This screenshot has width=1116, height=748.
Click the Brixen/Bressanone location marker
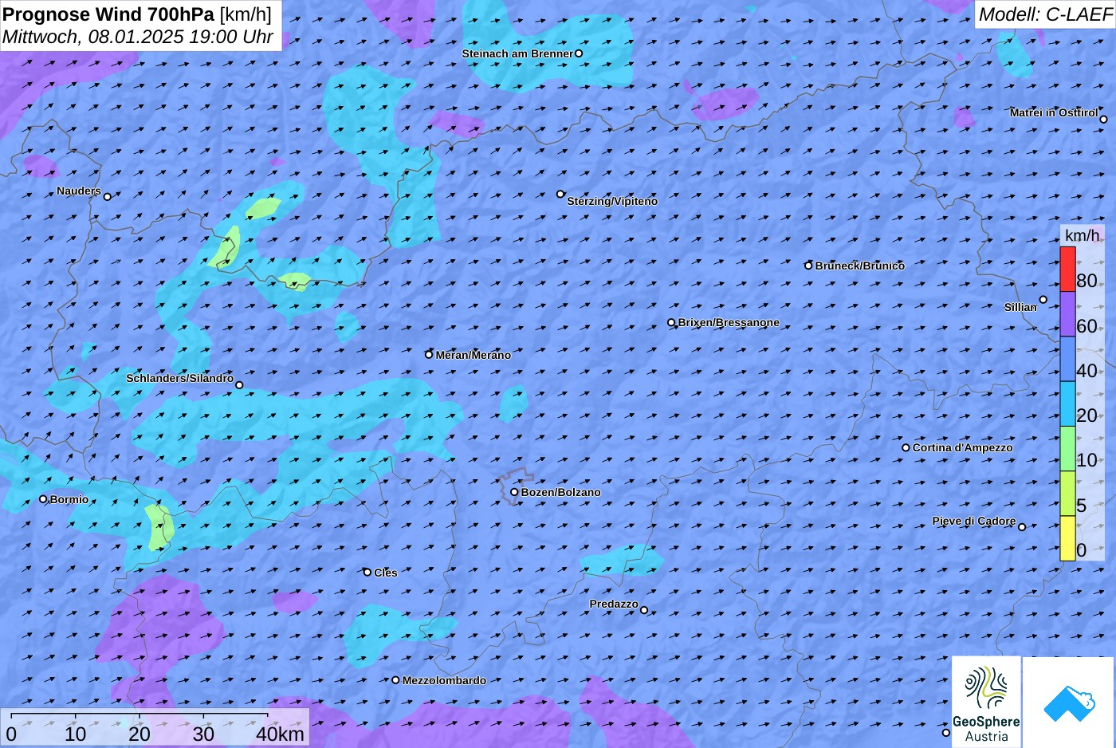coord(671,323)
